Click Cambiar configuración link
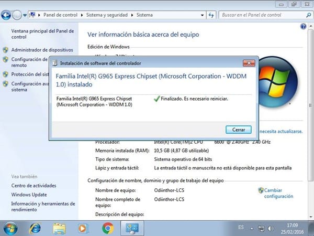 coord(278,193)
